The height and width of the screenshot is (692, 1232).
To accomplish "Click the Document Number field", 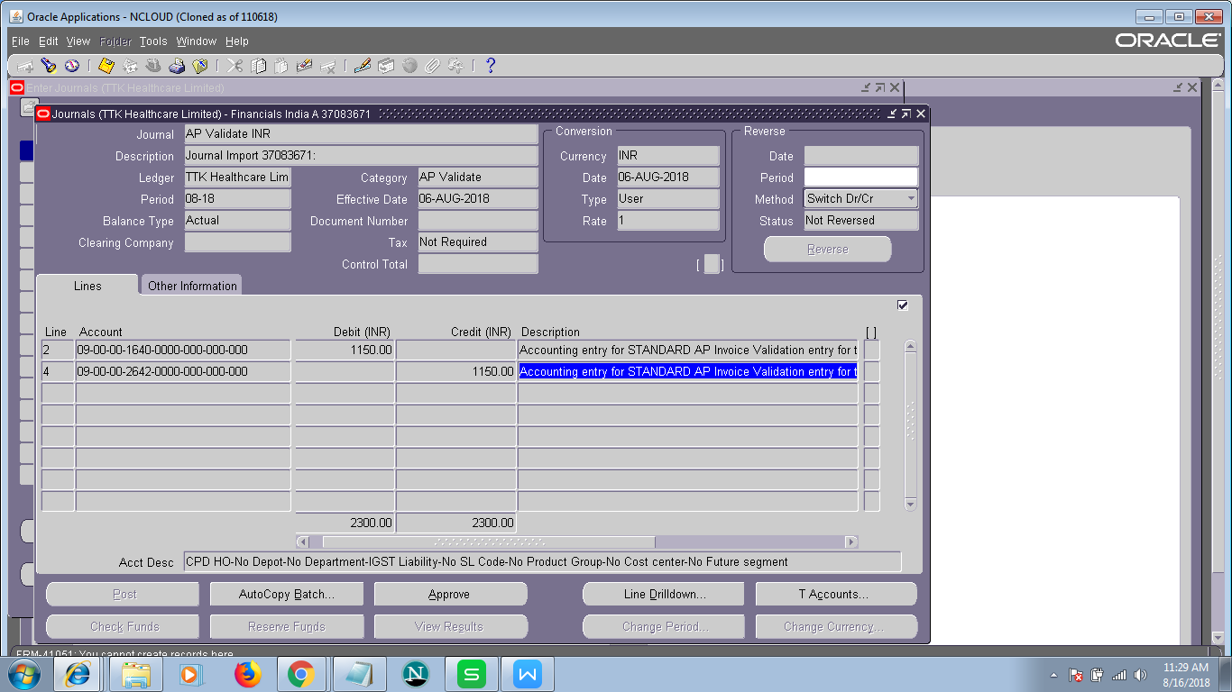I will [478, 221].
